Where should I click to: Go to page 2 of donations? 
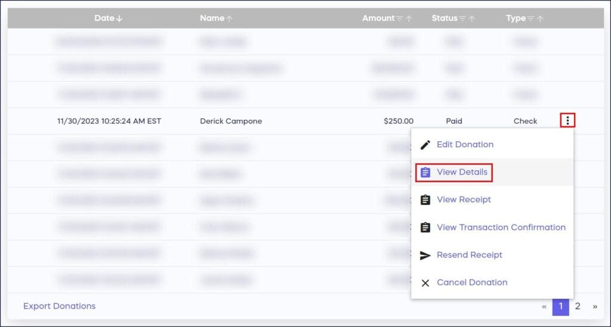[x=578, y=306]
